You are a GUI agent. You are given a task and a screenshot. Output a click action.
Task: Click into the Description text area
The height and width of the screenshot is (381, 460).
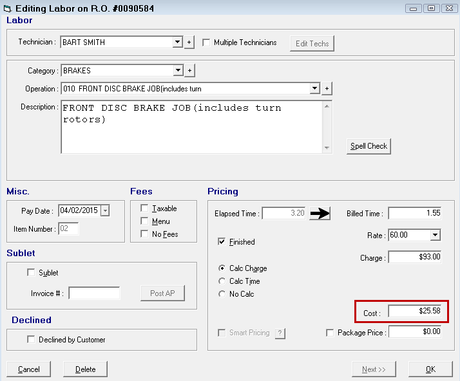[x=192, y=127]
